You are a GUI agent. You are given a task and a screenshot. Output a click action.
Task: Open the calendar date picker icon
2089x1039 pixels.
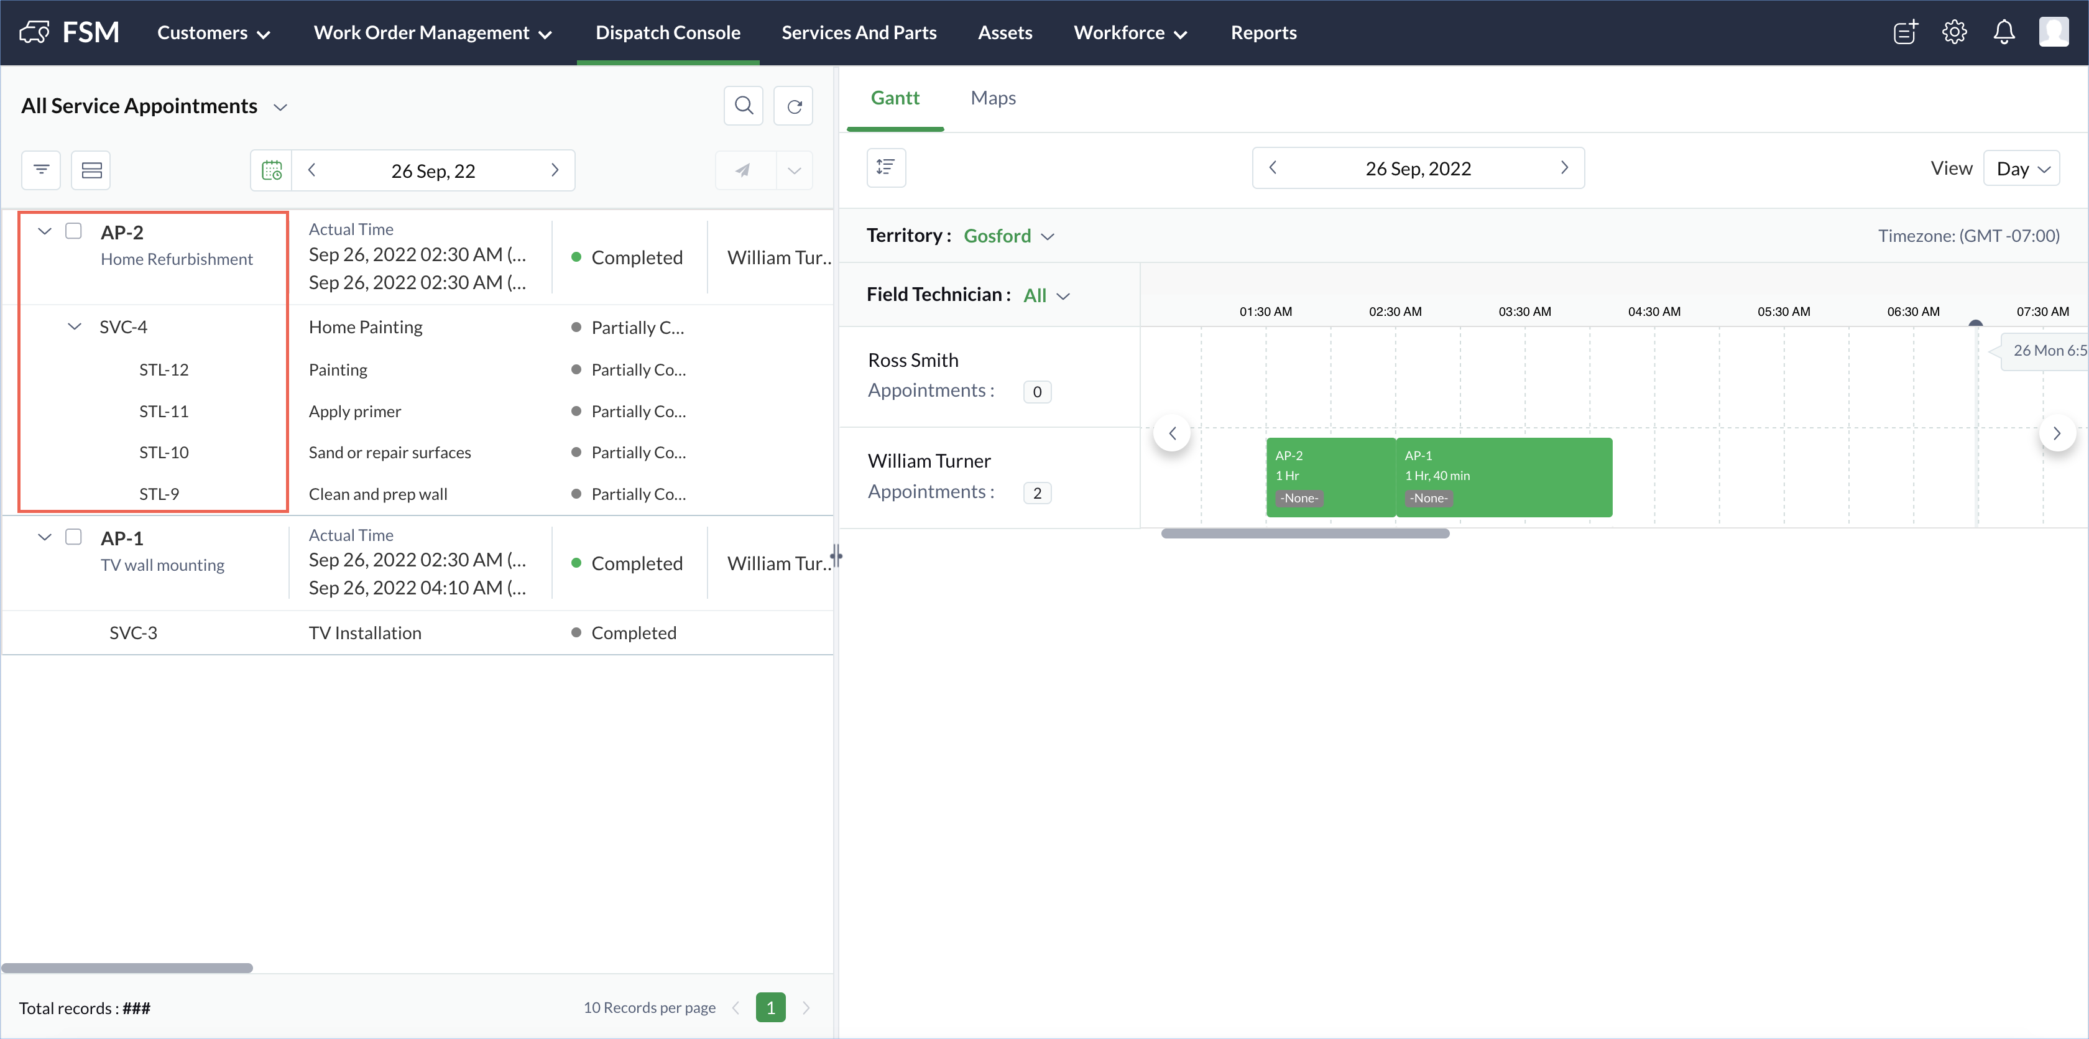point(272,170)
